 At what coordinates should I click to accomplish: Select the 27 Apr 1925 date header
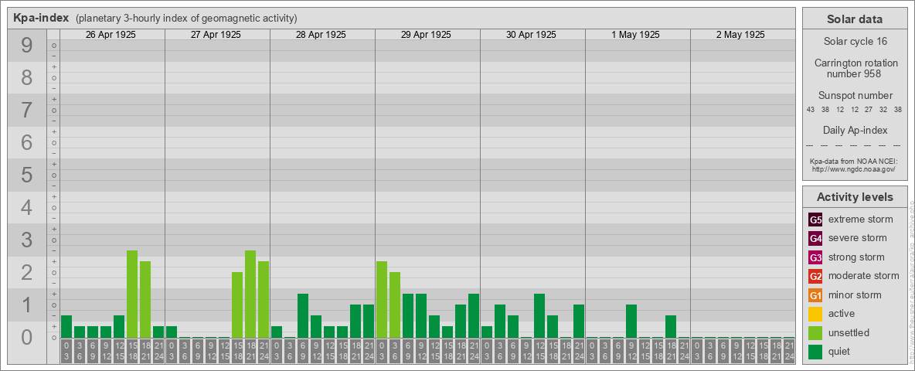click(x=216, y=35)
